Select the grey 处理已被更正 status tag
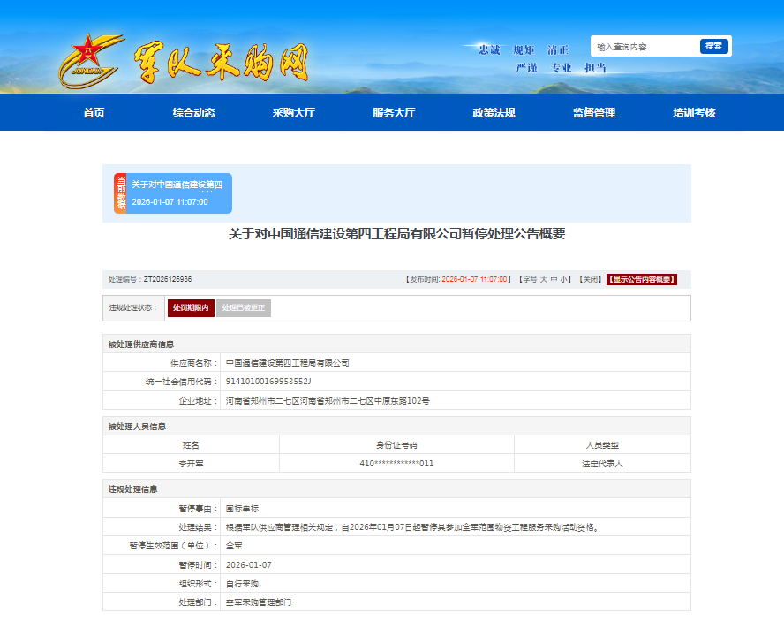 pyautogui.click(x=244, y=308)
